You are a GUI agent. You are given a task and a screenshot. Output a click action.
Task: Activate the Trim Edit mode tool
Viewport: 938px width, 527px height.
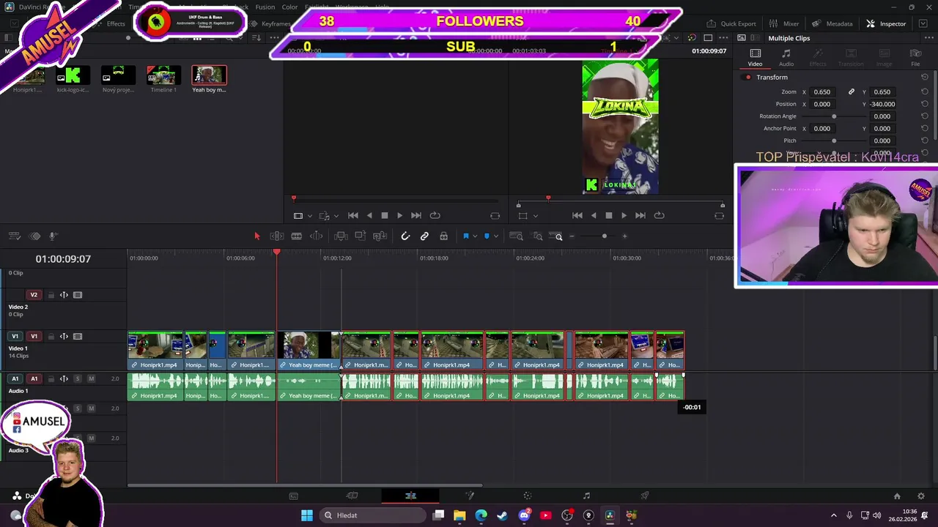tap(277, 236)
